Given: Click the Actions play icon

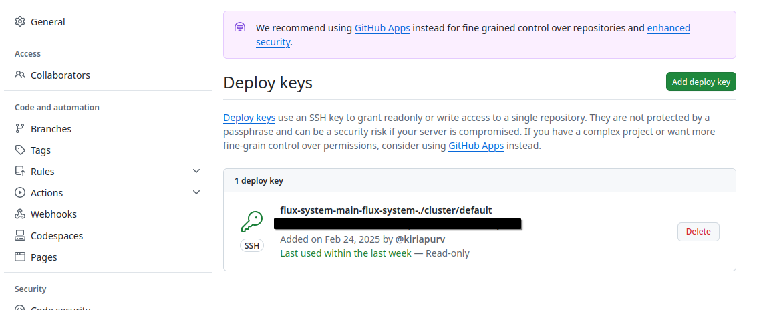Looking at the screenshot, I should pos(20,193).
